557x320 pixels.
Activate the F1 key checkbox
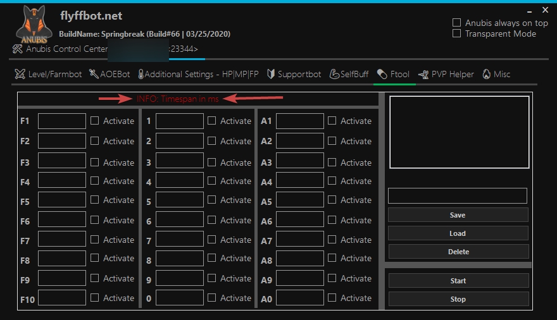(94, 121)
